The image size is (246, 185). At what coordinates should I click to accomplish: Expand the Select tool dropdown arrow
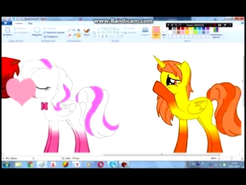(x=37, y=37)
